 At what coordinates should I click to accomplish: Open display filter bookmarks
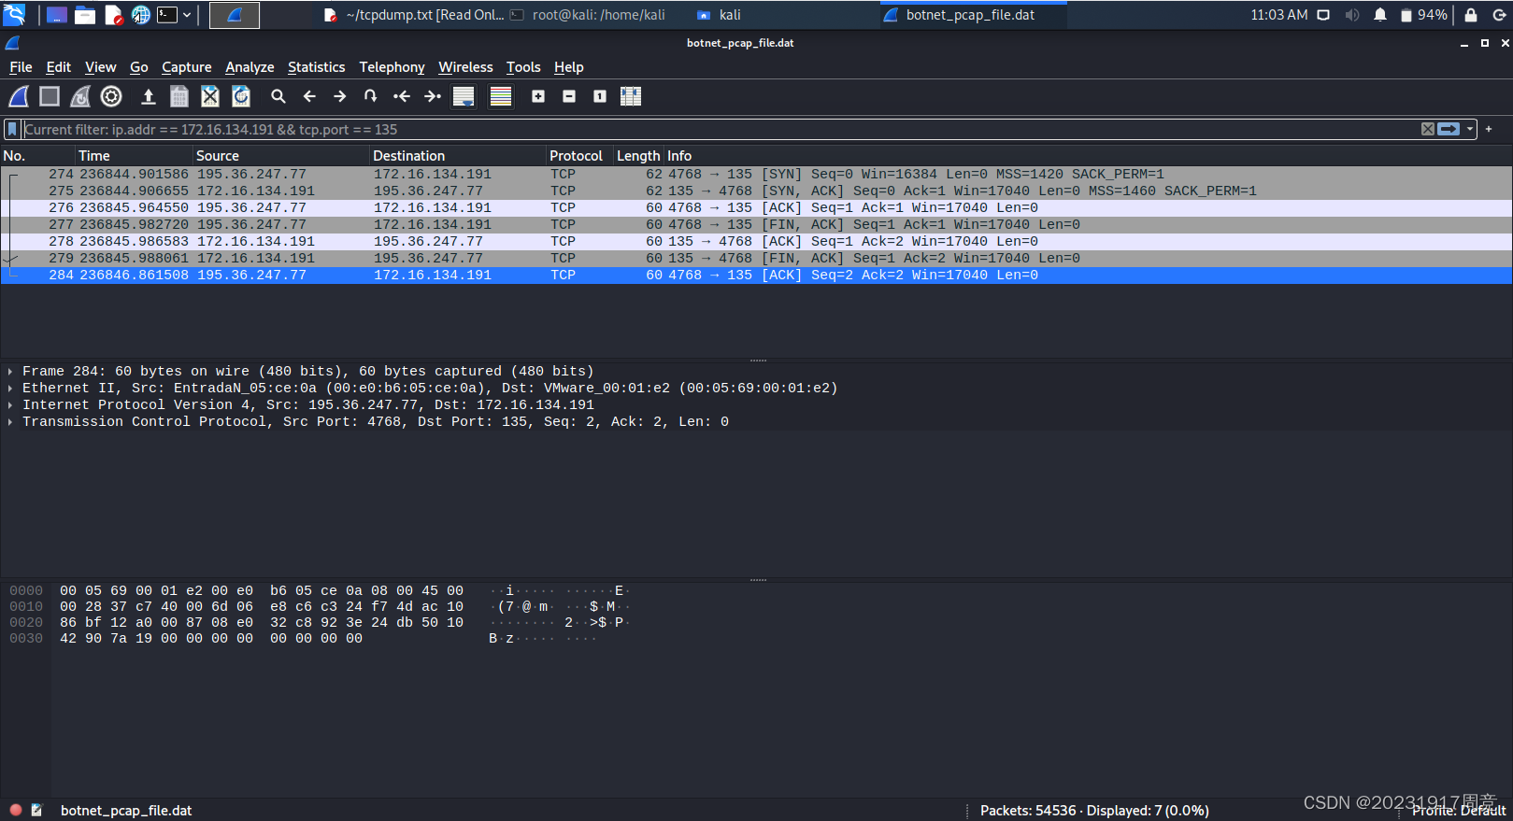[x=13, y=129]
